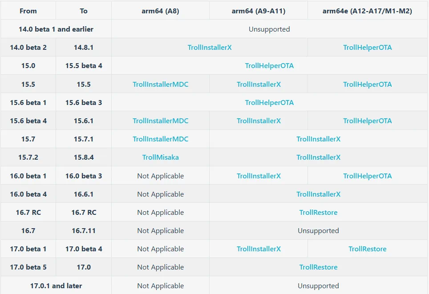Viewport: 429px width, 294px height.
Task: Open TrollHelperOTA link in the 15.5 row
Action: pos(368,84)
